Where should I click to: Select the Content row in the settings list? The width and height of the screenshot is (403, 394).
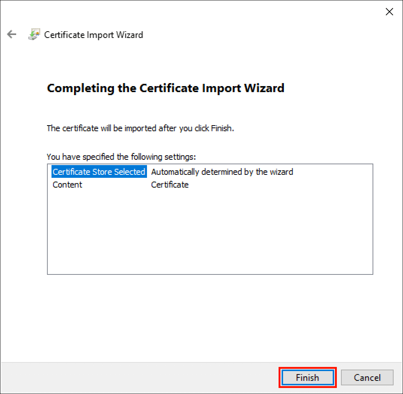67,185
